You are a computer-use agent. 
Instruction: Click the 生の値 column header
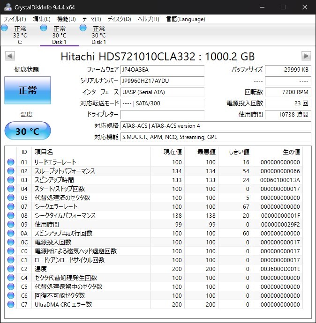[x=291, y=152]
